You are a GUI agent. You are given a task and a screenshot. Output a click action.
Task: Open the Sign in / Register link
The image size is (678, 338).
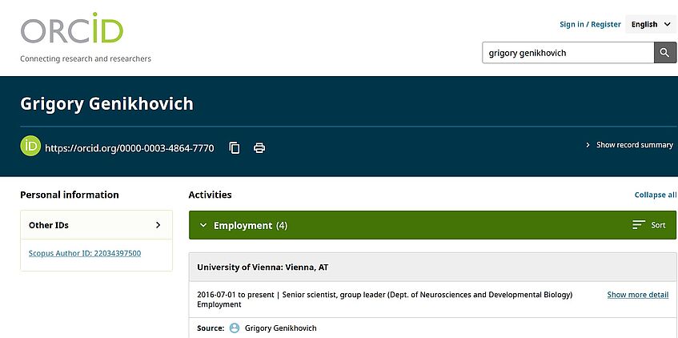(x=590, y=24)
